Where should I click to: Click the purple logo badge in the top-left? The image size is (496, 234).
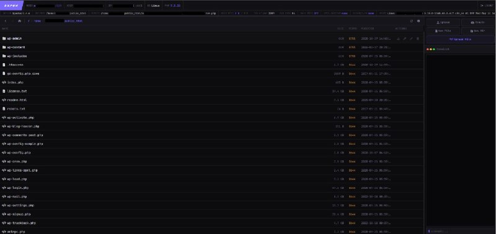pos(11,6)
